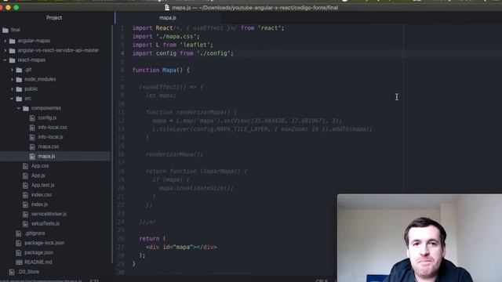This screenshot has height=282, width=502.
Task: Click the index.js file icon
Action: (26, 204)
